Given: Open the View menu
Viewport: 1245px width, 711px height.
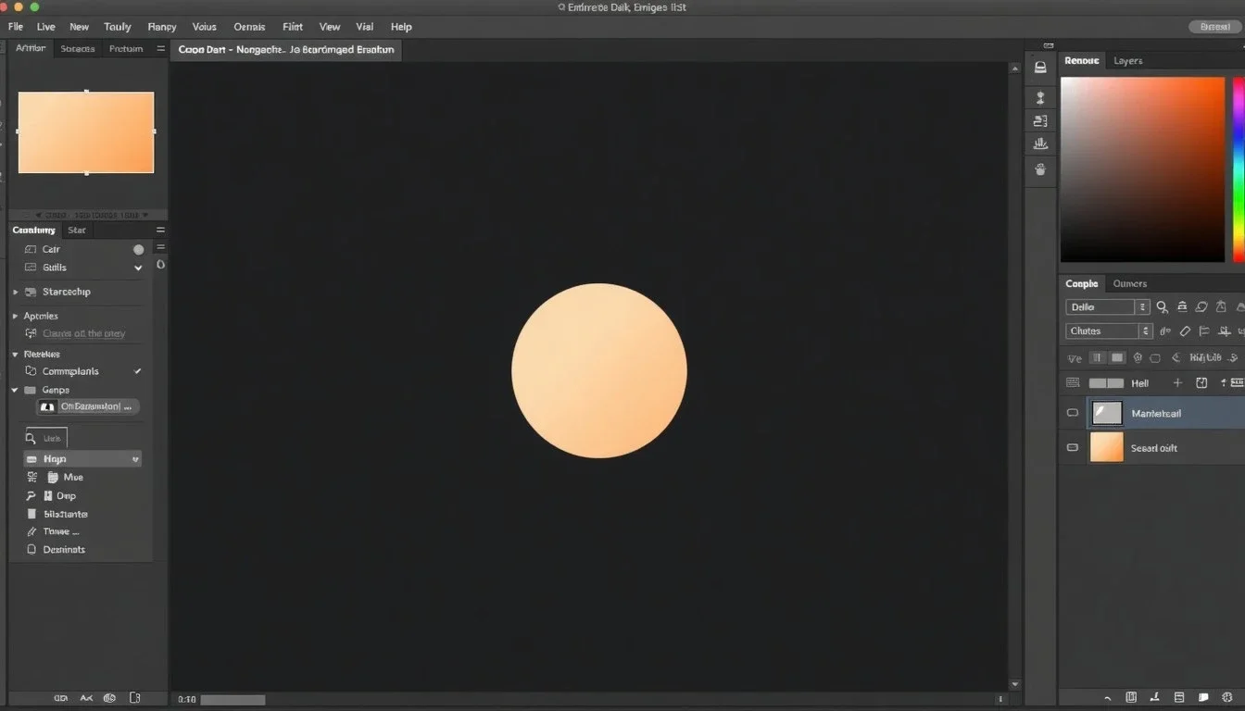Looking at the screenshot, I should click(x=329, y=27).
